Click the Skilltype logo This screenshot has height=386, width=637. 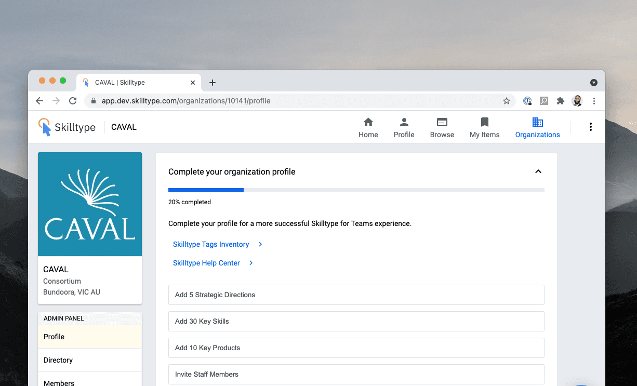tap(67, 127)
